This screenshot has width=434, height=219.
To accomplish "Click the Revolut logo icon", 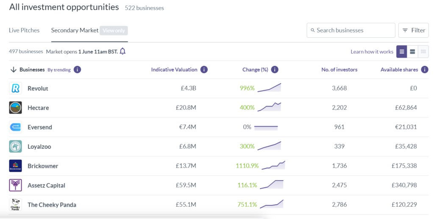I will (x=16, y=88).
